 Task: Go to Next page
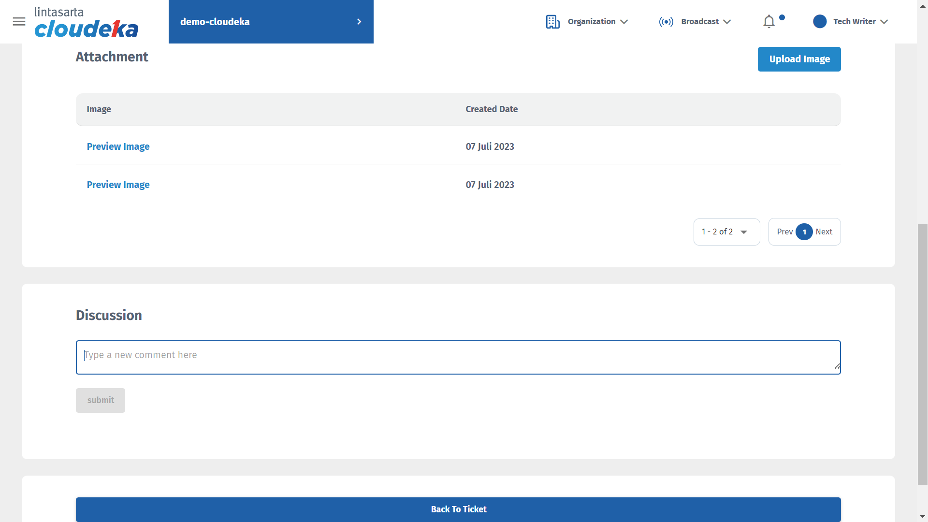(x=824, y=232)
